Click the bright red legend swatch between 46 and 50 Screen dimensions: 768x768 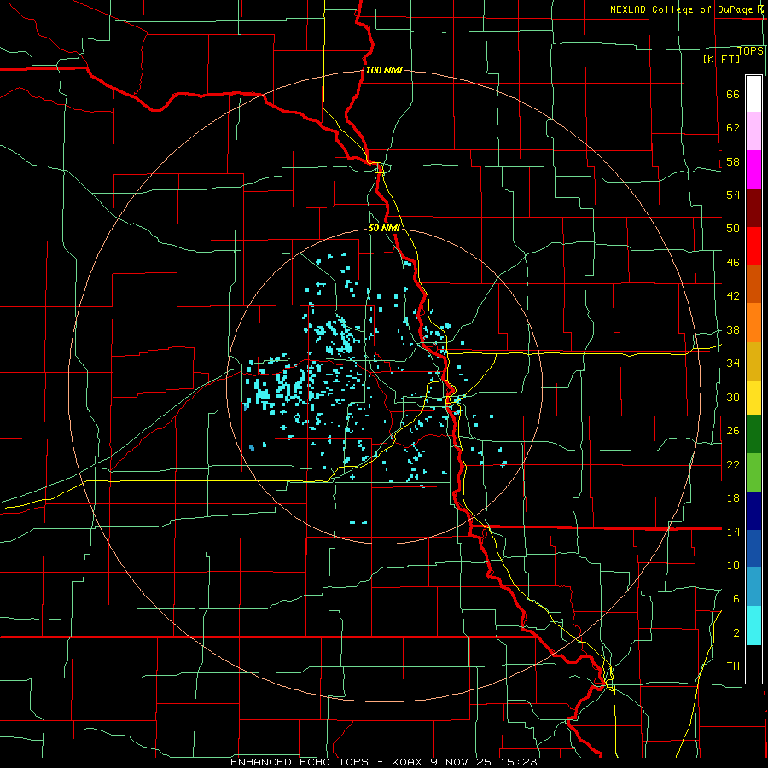(x=753, y=247)
